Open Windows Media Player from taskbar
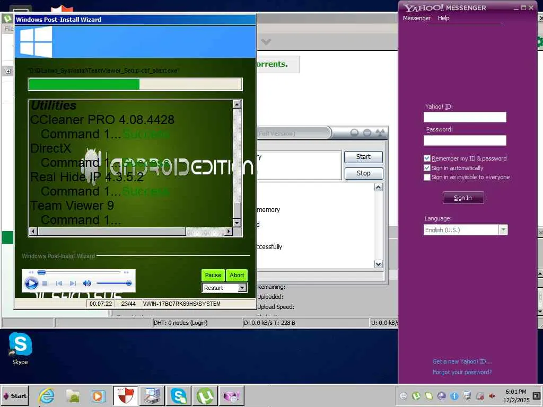 [98, 396]
